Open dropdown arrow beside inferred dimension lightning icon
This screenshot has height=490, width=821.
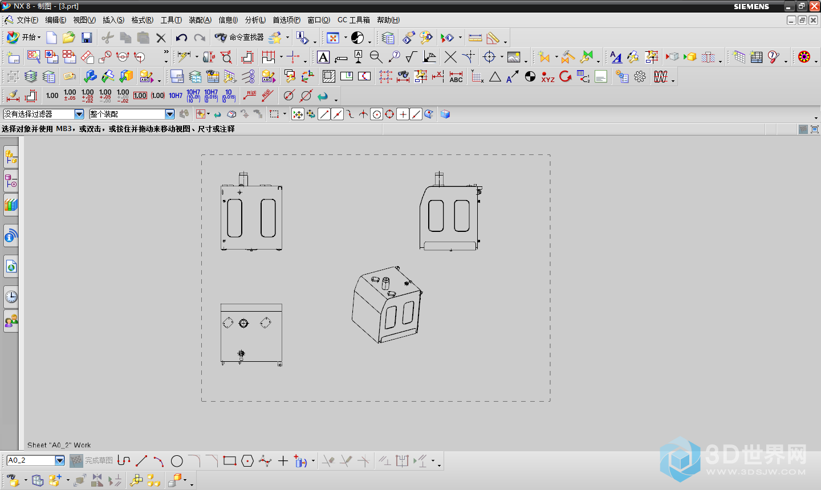197,57
